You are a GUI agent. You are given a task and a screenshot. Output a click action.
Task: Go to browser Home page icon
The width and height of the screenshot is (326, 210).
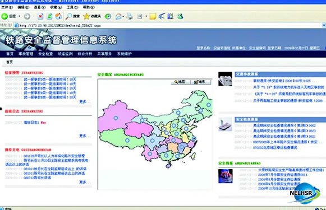pyautogui.click(x=58, y=16)
